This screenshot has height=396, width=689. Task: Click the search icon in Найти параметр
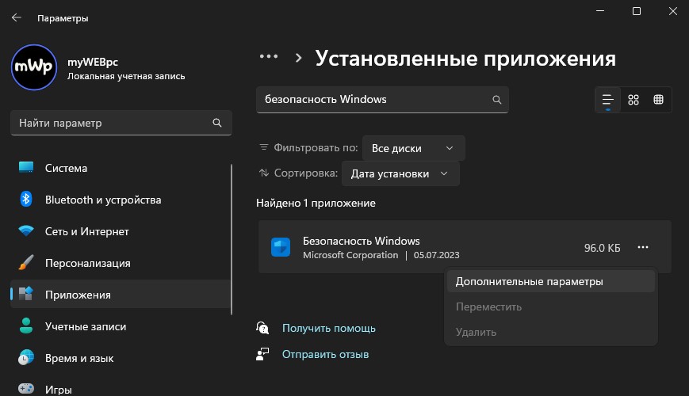tap(217, 123)
